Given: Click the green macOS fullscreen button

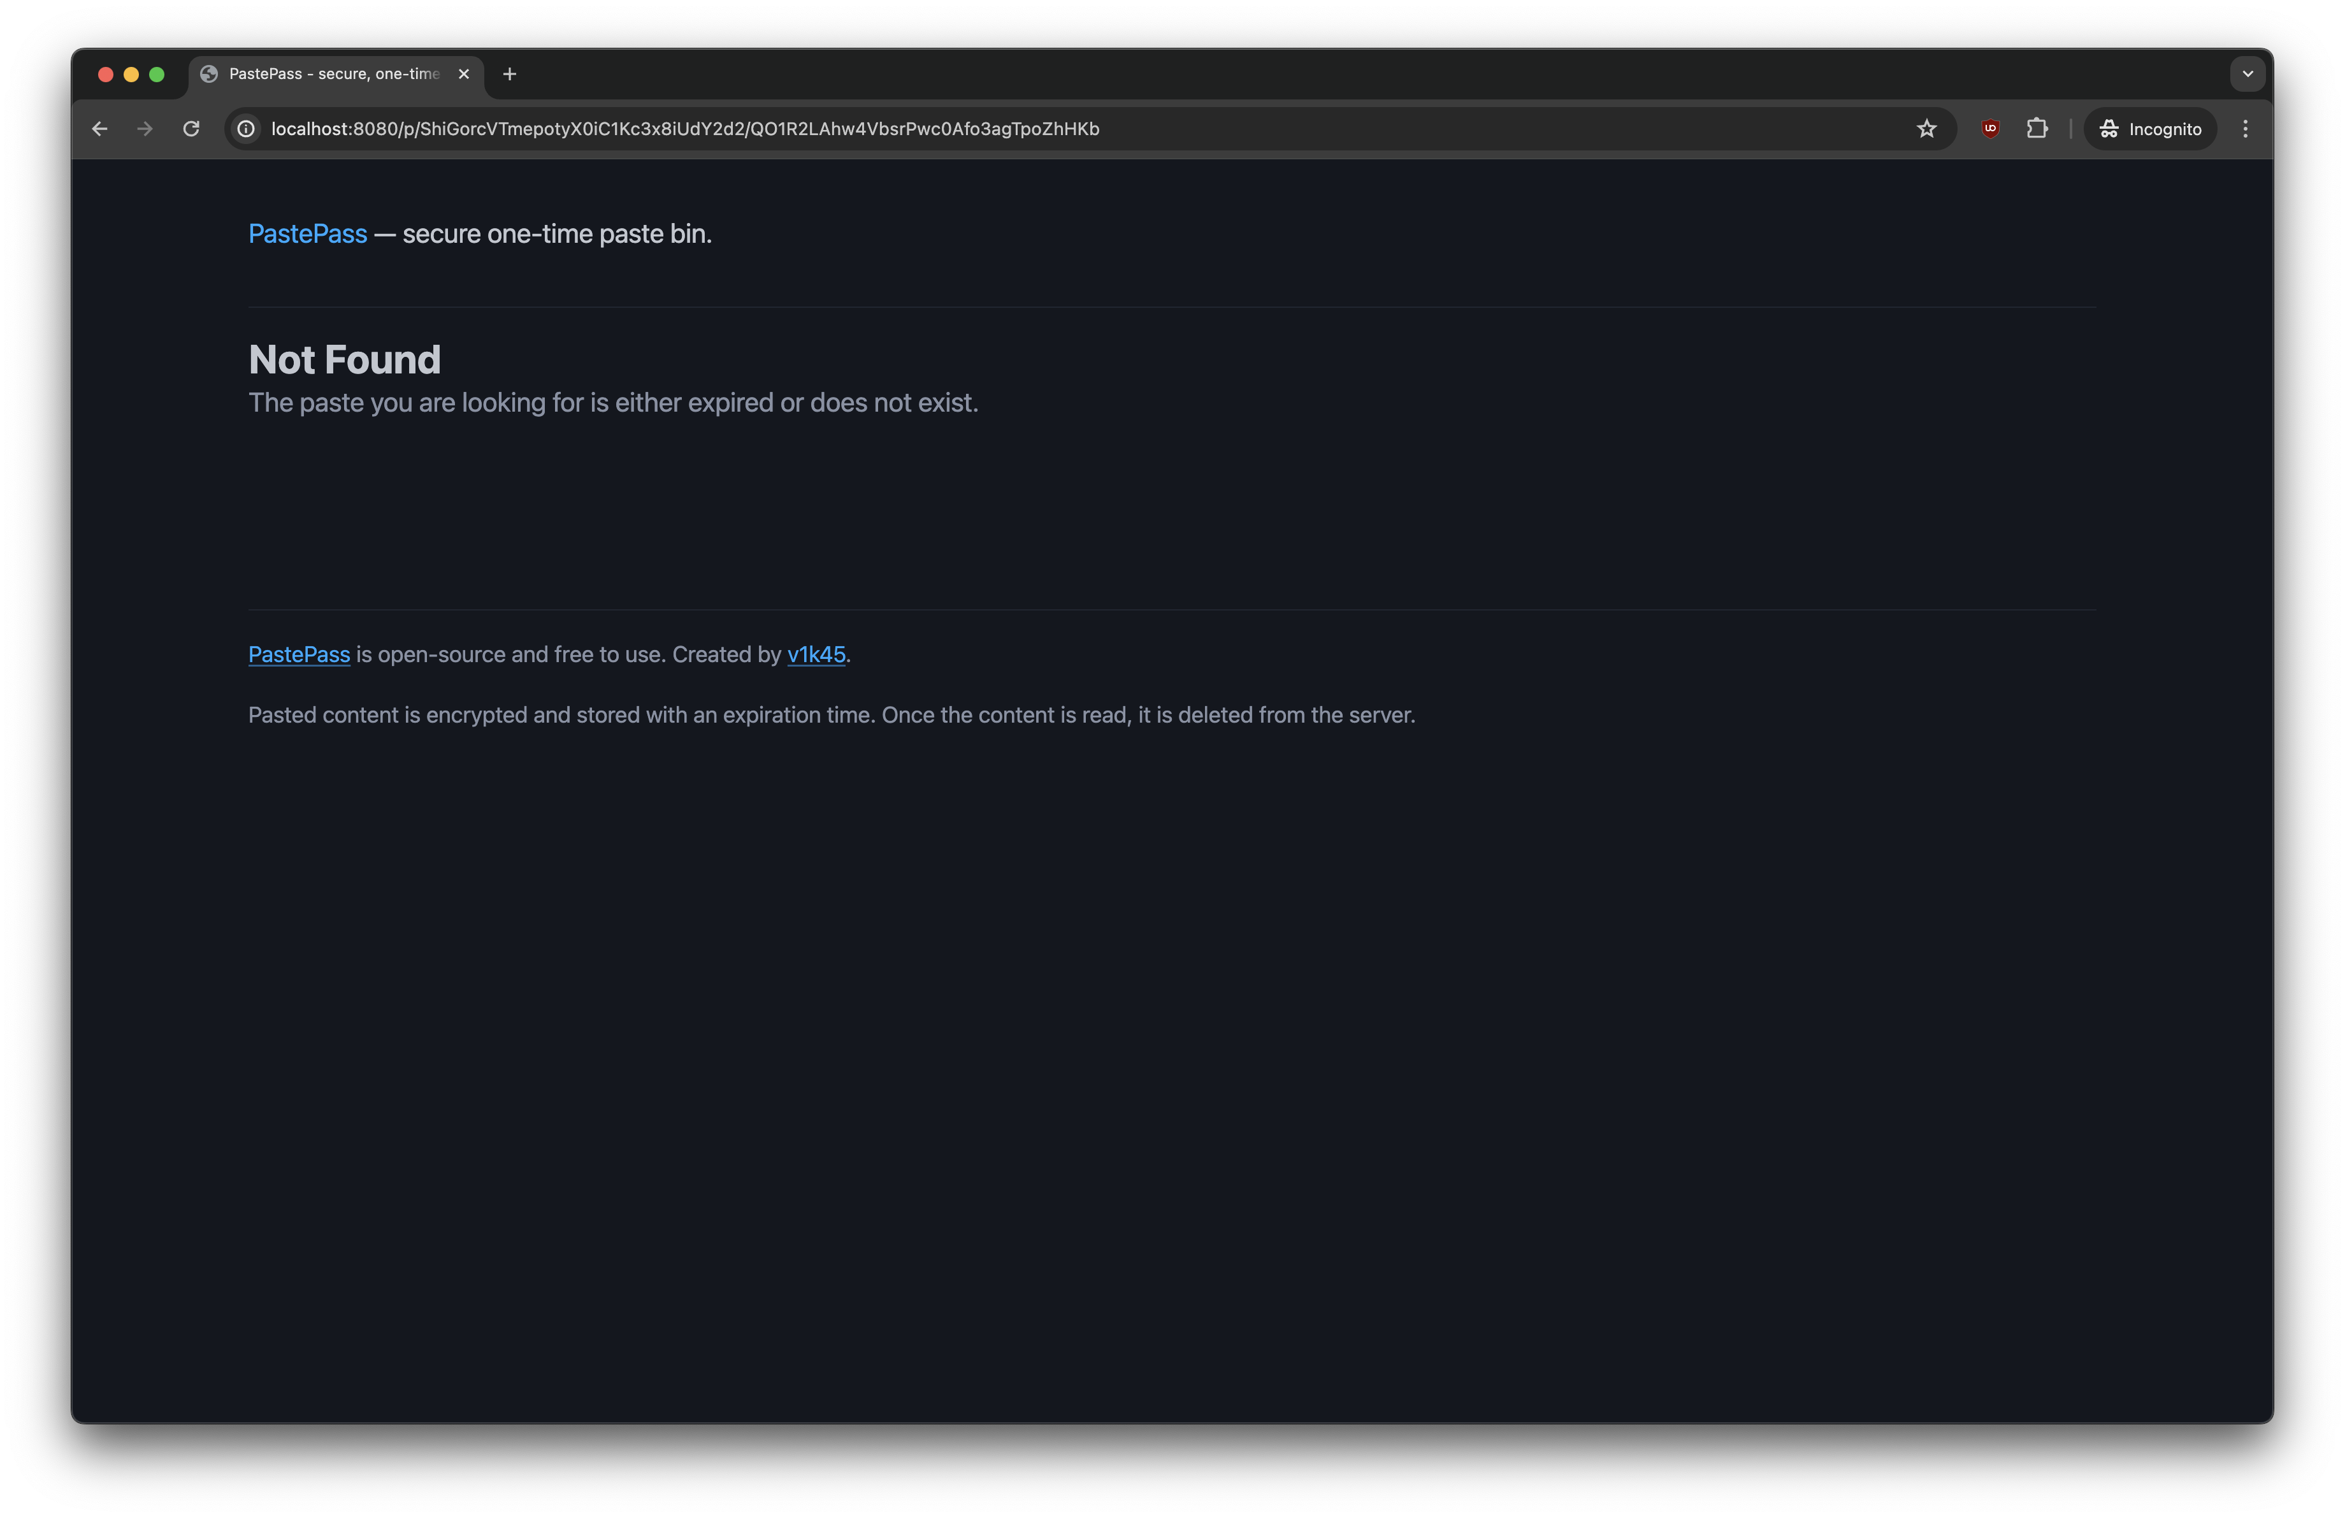Looking at the screenshot, I should pyautogui.click(x=157, y=75).
